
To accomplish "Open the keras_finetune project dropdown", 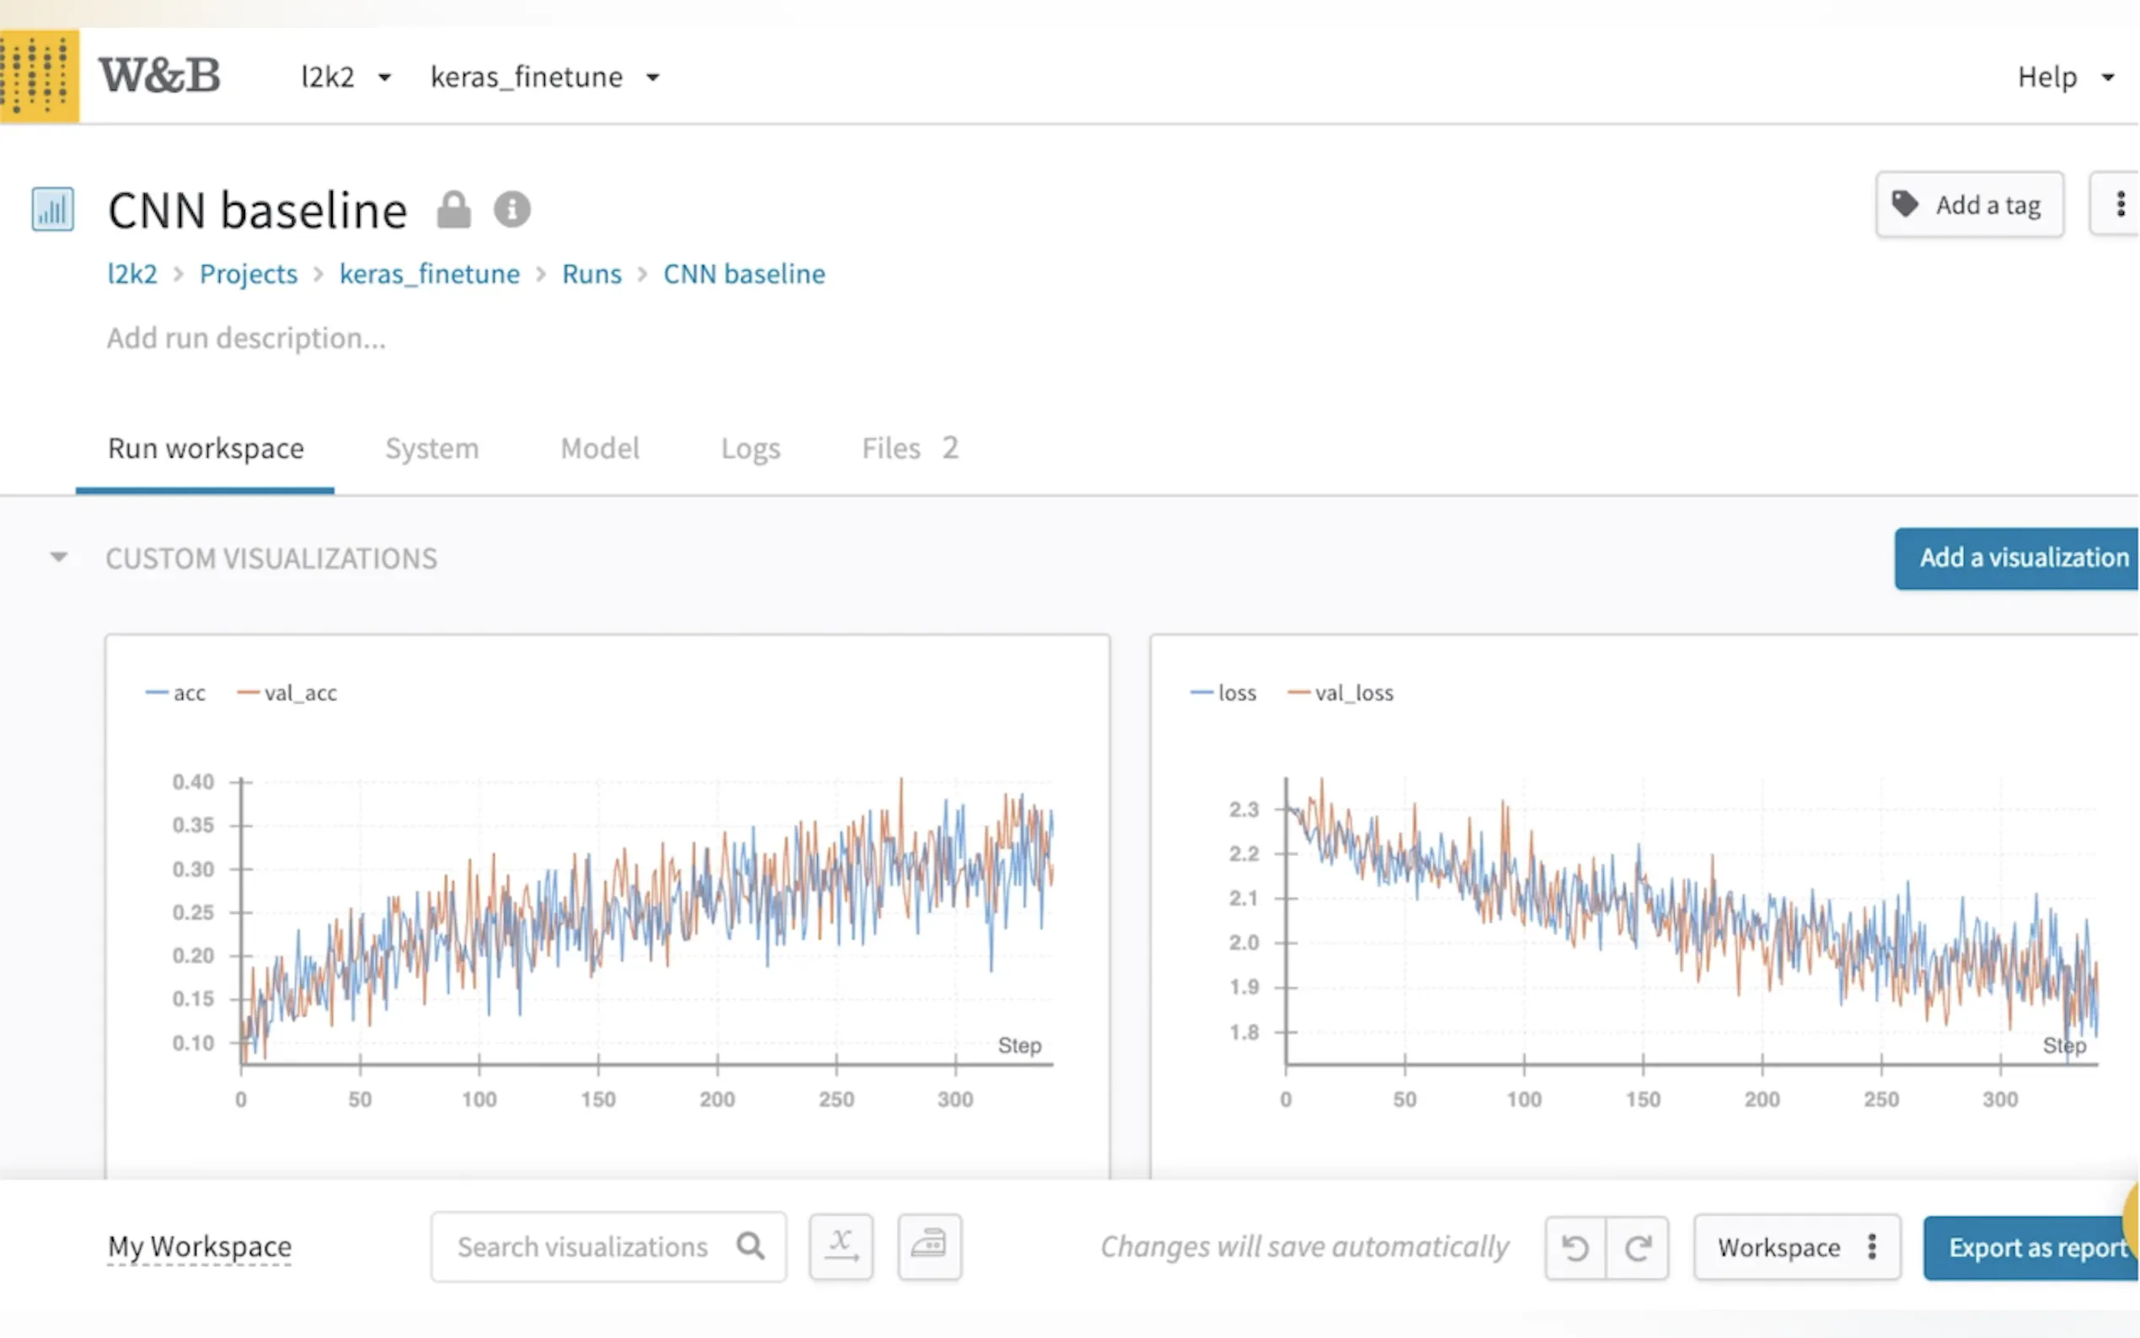I will [544, 77].
